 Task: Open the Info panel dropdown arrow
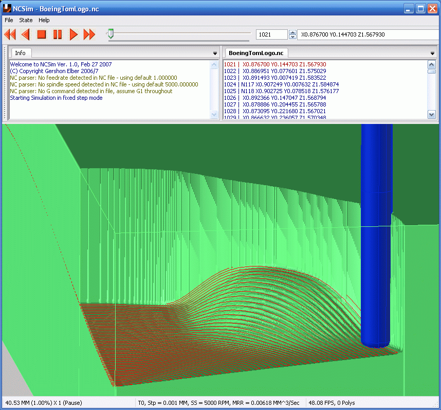pos(215,53)
